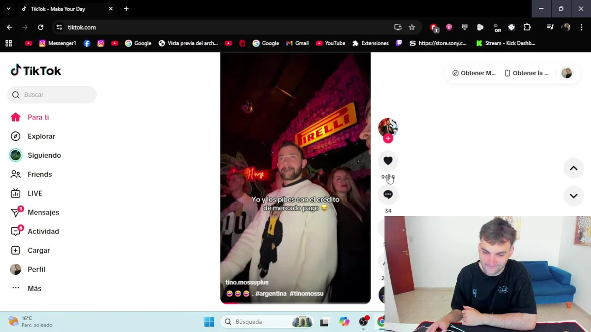591x332 pixels.
Task: Open the creator avatar beside the video
Action: click(x=388, y=127)
